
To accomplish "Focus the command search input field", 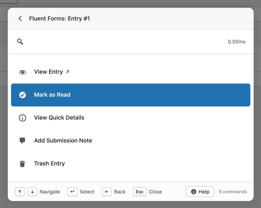I will [x=122, y=42].
